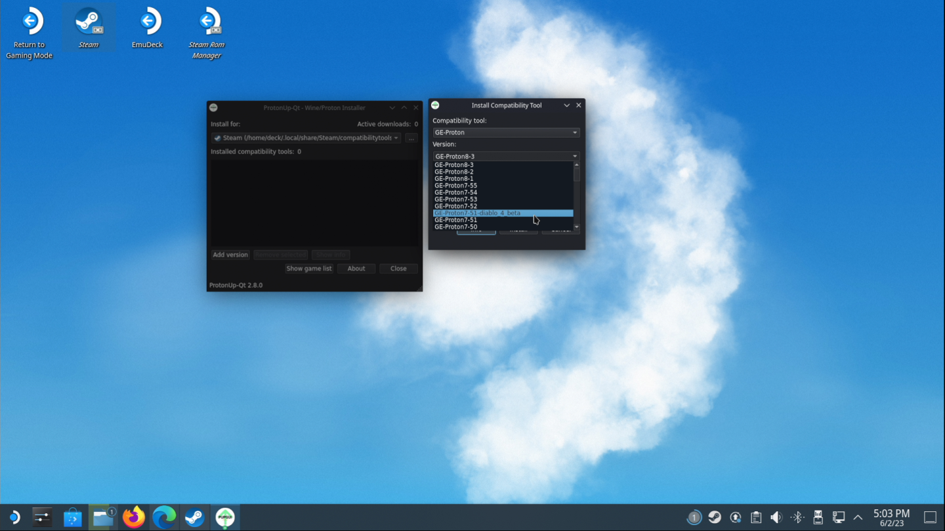Open the Install for Steam path dropdown
The width and height of the screenshot is (945, 531).
pos(306,138)
